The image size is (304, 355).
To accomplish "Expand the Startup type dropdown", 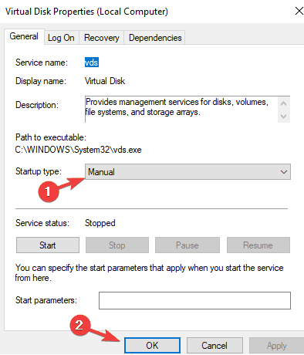I will [187, 172].
